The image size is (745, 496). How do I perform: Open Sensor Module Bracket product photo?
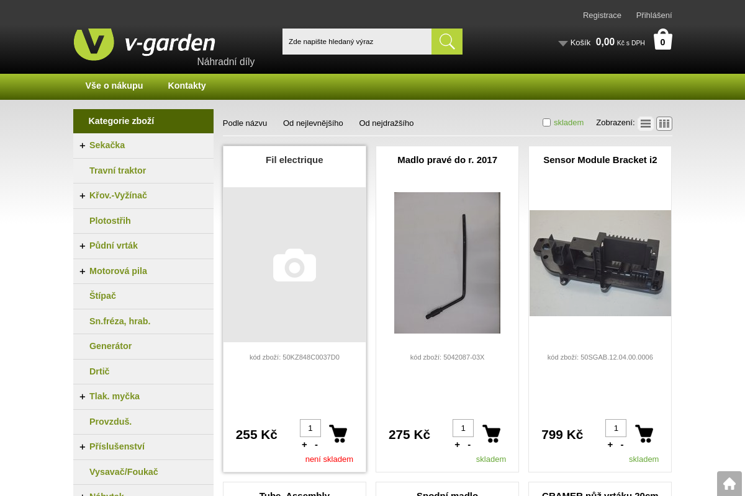(600, 263)
